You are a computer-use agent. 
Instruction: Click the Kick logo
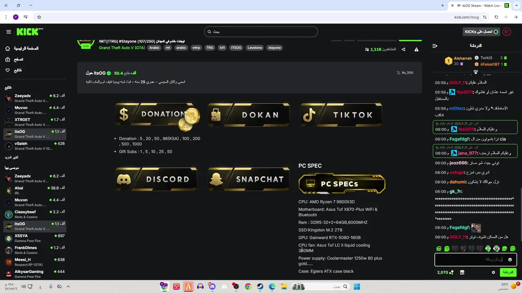click(x=30, y=32)
